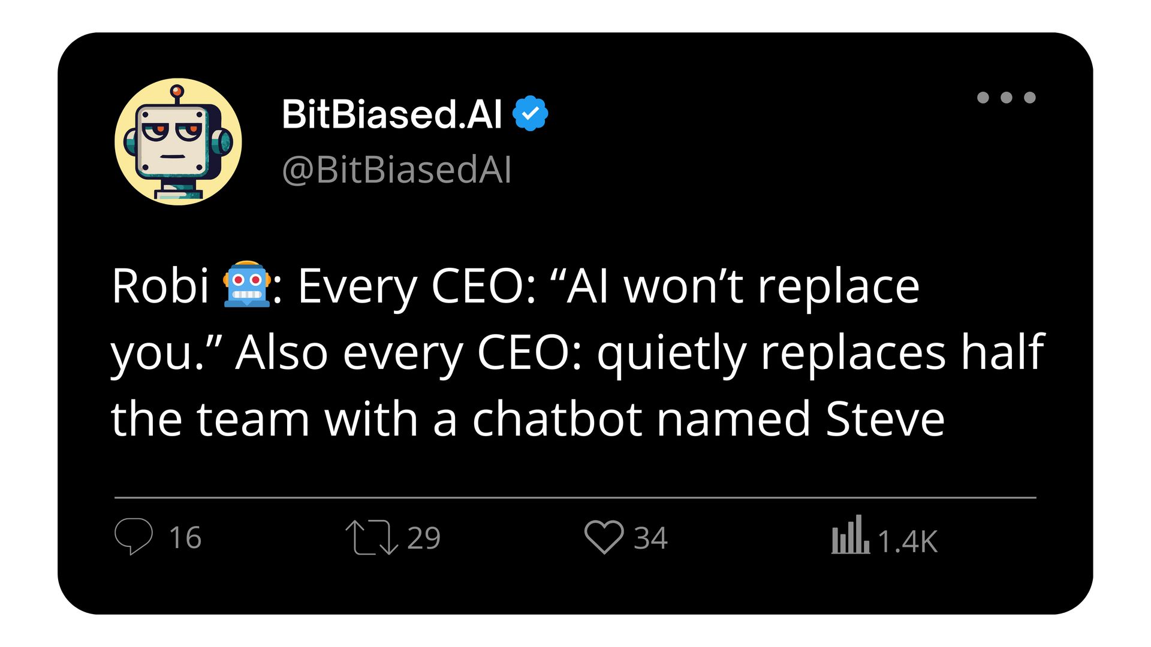
Task: Click the 1.4K views count
Action: [908, 541]
